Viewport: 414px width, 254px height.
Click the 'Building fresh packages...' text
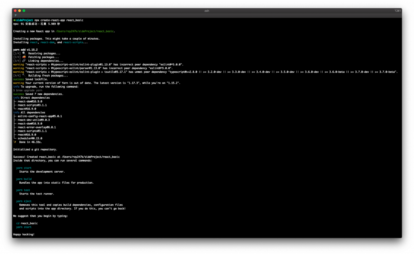coord(48,76)
